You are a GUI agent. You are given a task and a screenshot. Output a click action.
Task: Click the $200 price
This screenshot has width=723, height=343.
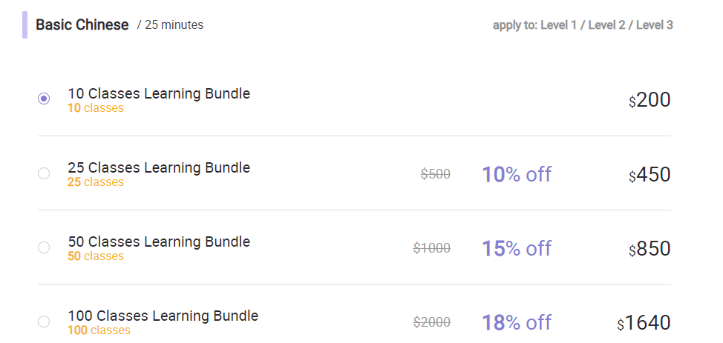[650, 100]
